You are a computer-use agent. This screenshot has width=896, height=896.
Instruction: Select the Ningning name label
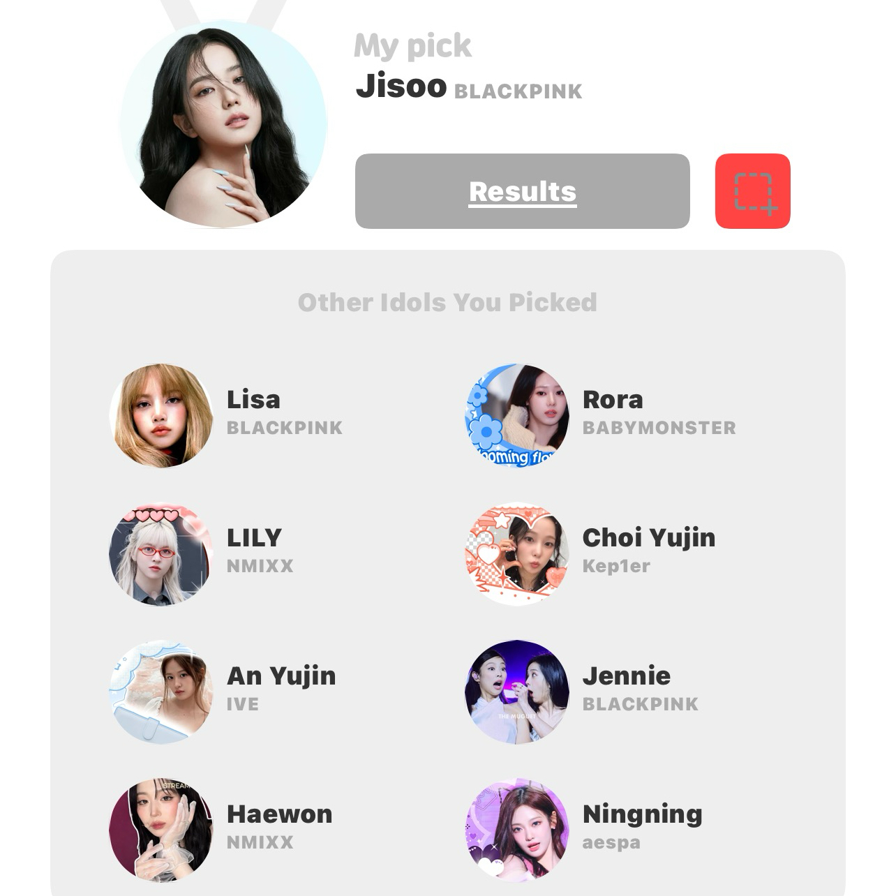[643, 815]
